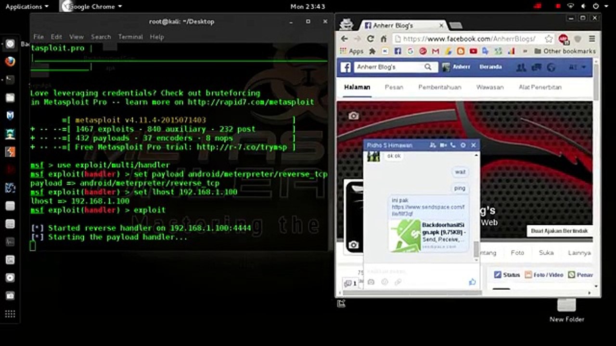The width and height of the screenshot is (616, 346).
Task: Open the Chrome hamburger menu
Action: [x=592, y=39]
